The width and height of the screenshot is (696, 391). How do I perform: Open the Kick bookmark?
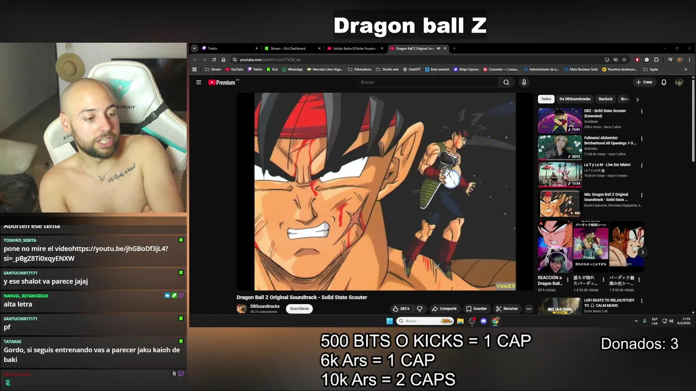(x=272, y=70)
